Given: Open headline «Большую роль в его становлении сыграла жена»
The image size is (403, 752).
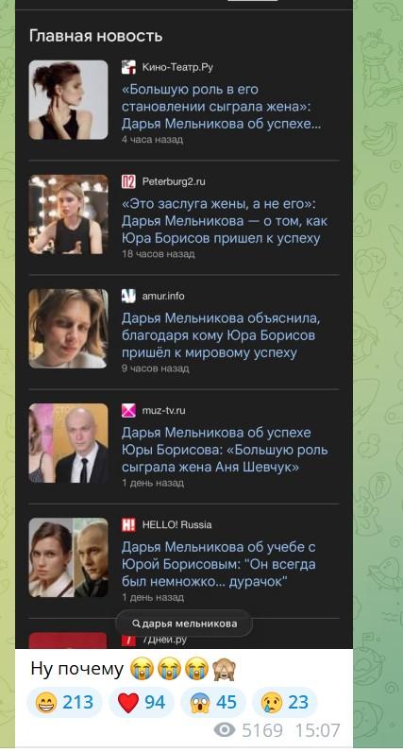Looking at the screenshot, I should (x=222, y=107).
